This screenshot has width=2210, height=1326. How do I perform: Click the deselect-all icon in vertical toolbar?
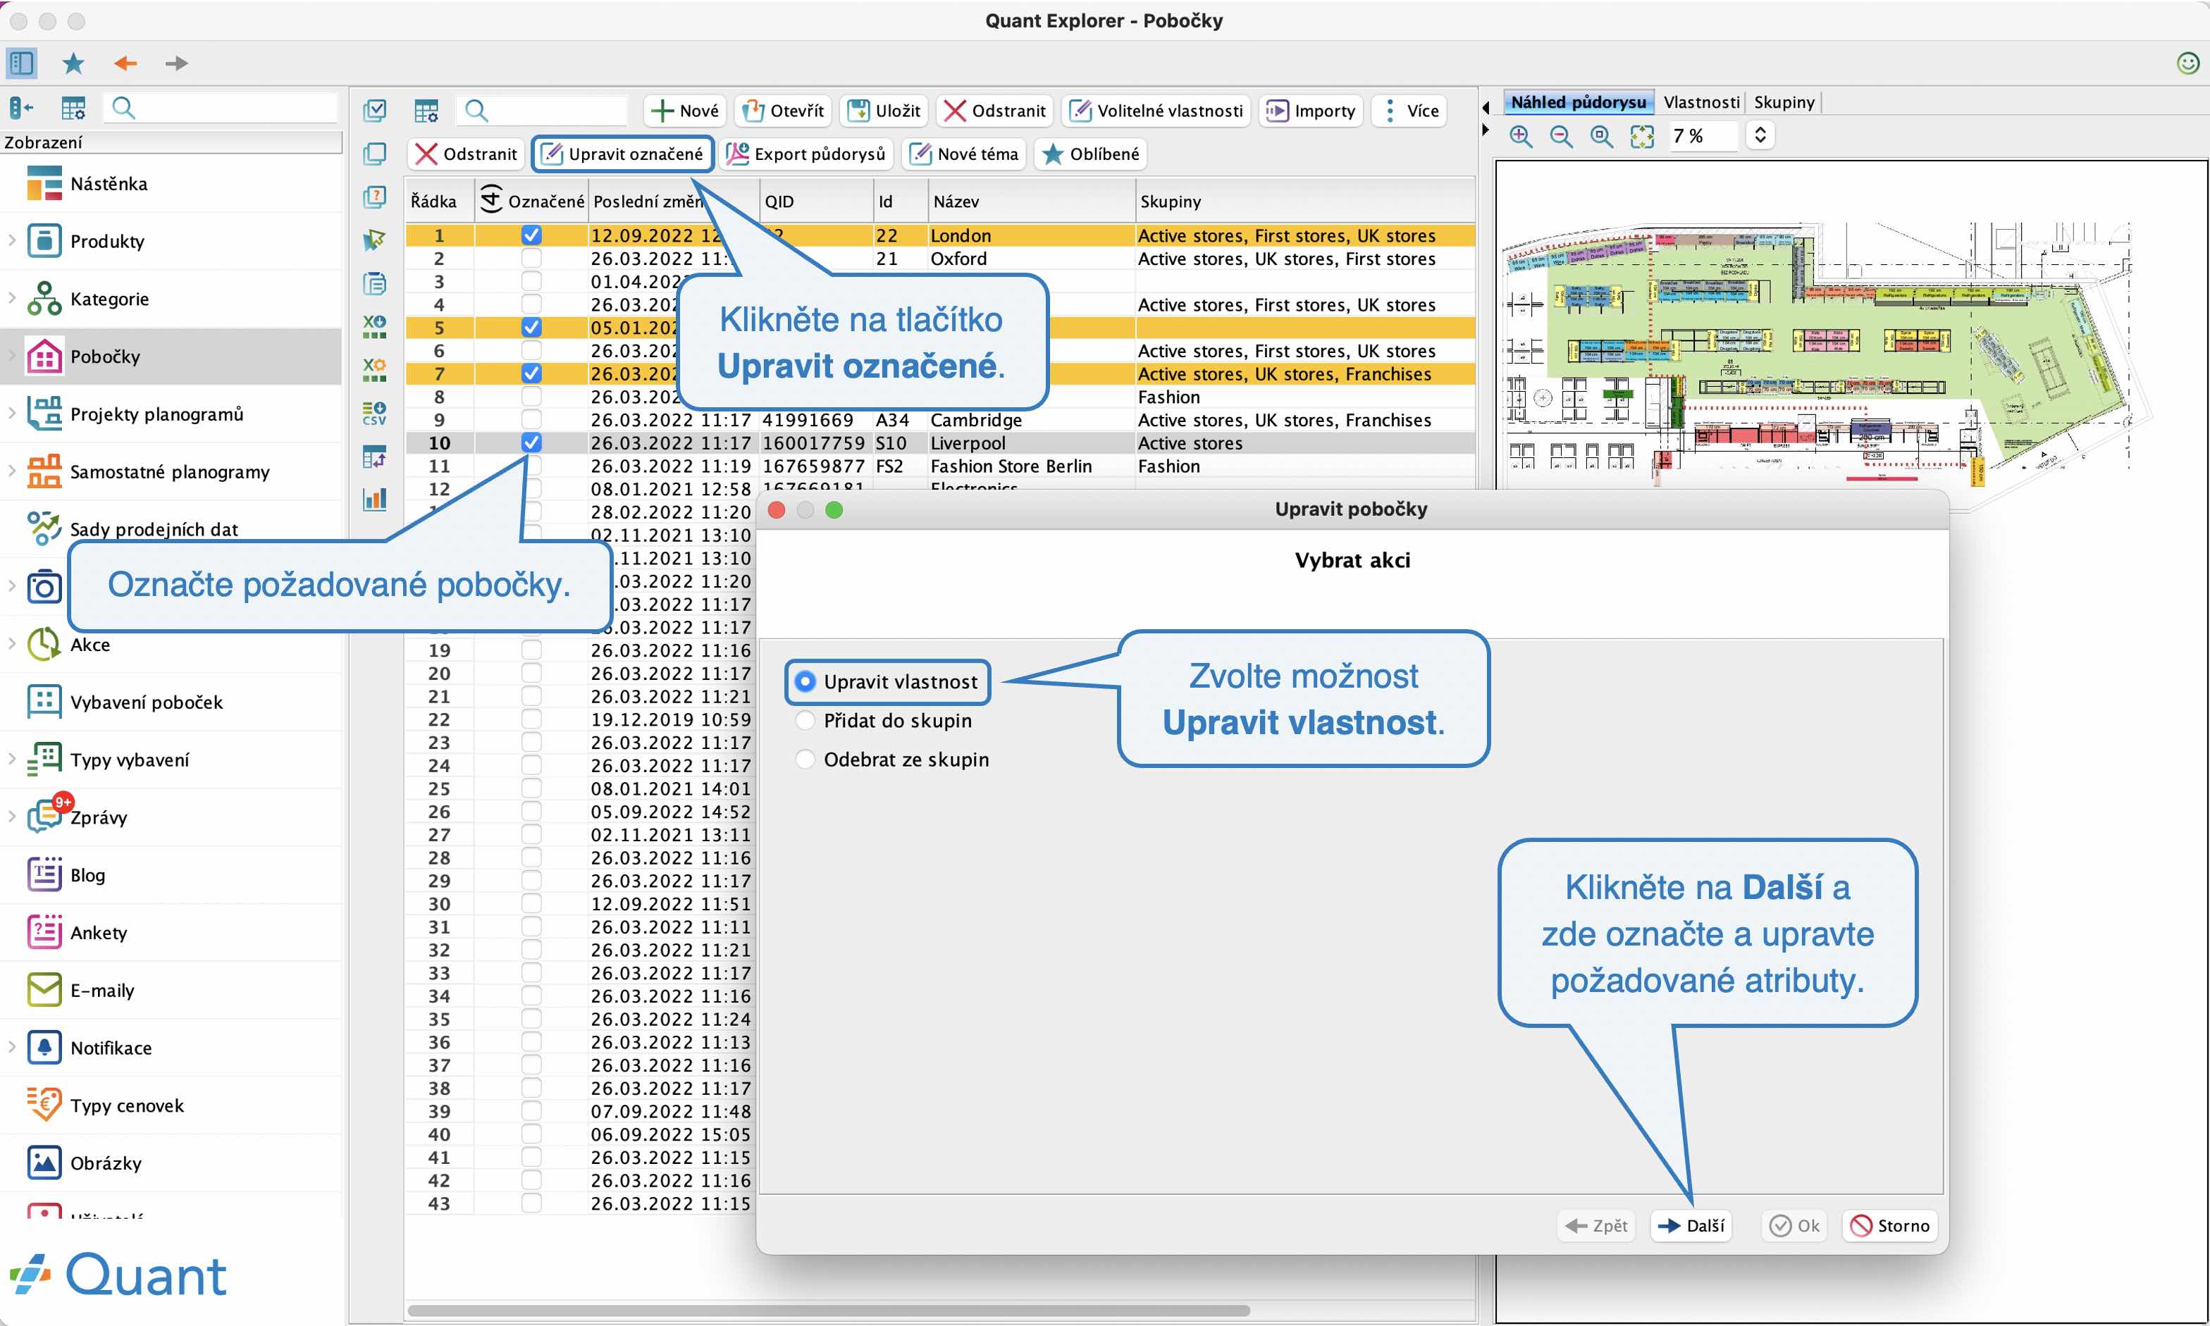click(x=374, y=154)
